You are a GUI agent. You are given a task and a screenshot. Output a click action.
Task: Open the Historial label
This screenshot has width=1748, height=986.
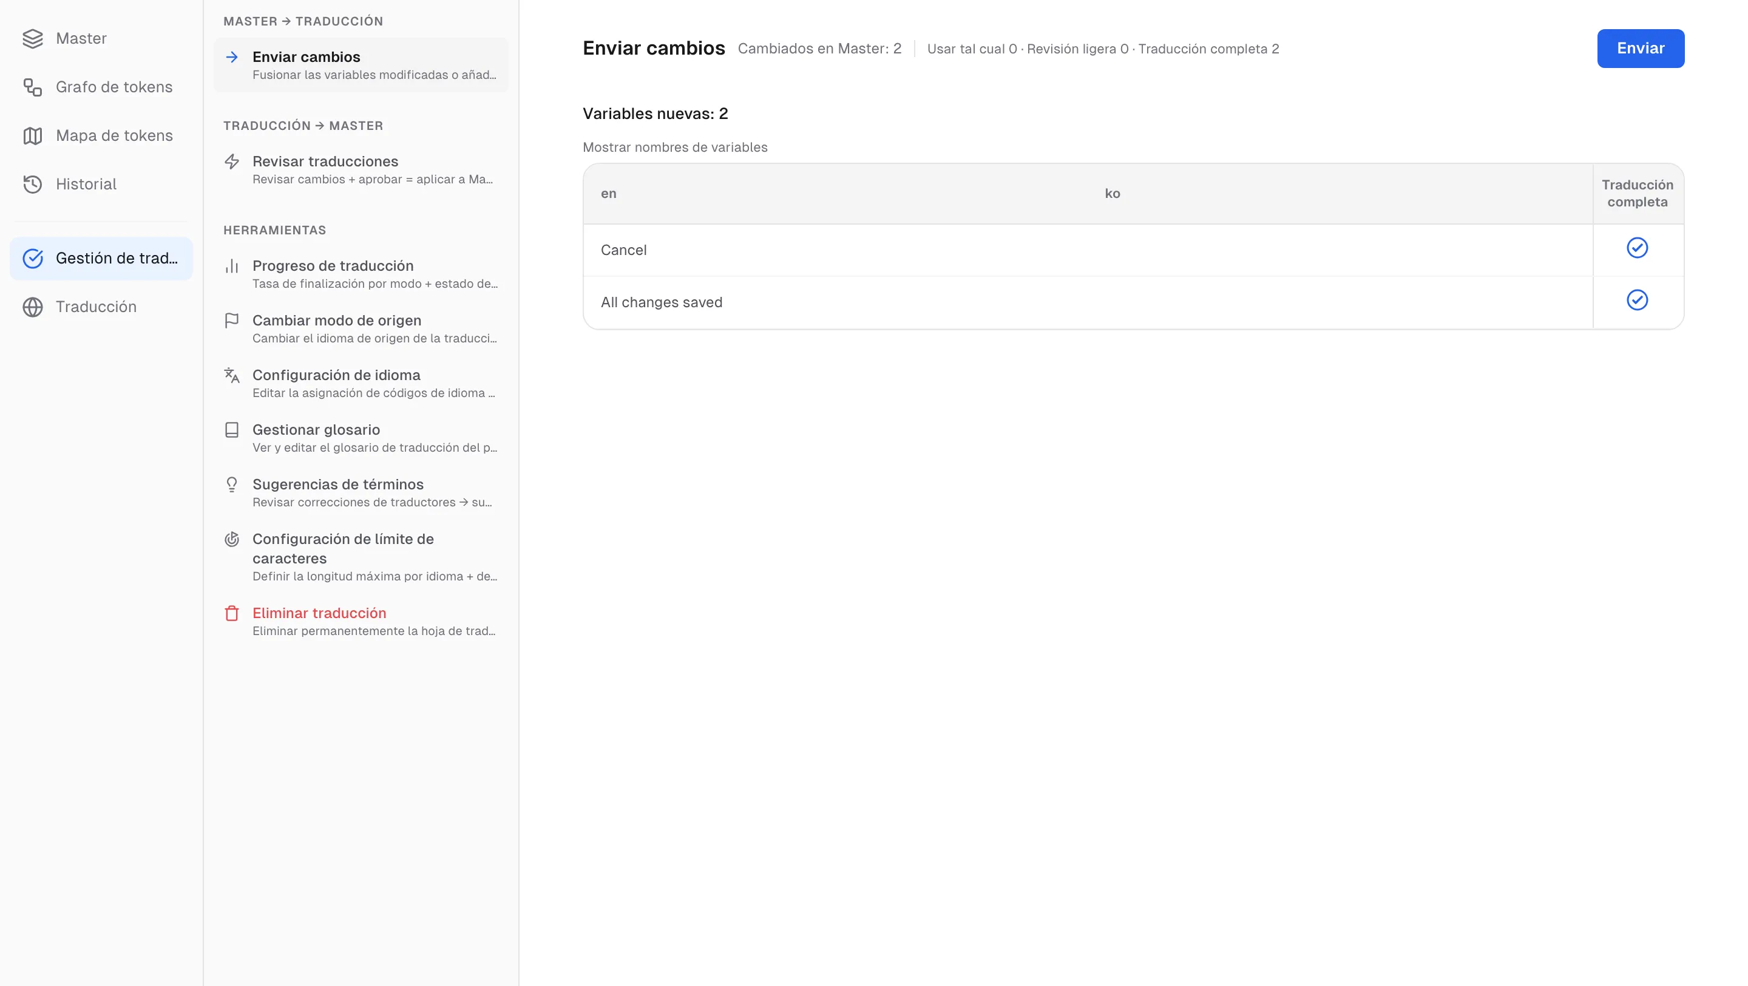coord(86,185)
